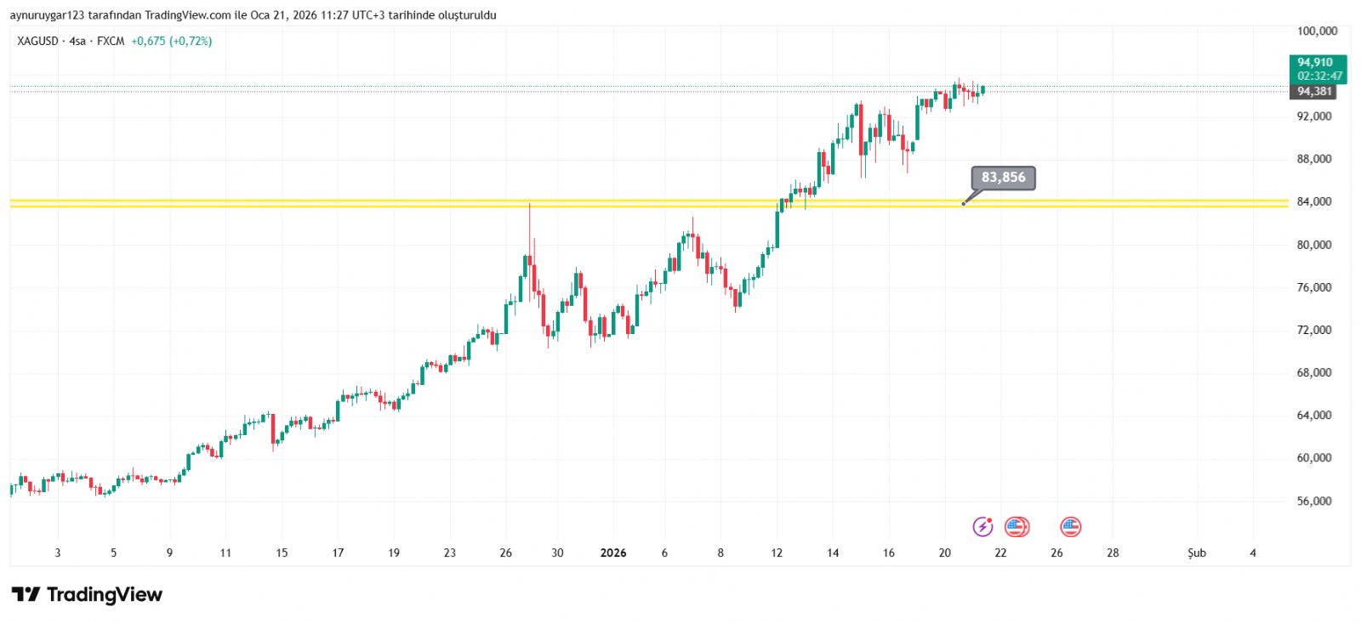Screen dimensions: 1361x623
Task: Open the TradingView.com text in the header
Action: 188,15
